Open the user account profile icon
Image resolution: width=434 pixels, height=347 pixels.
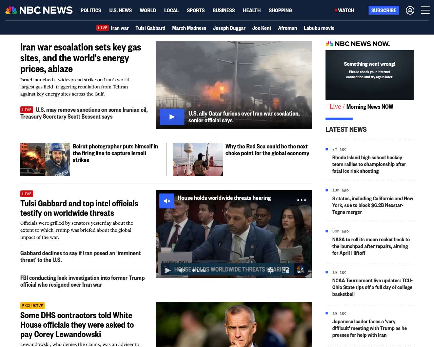coord(410,11)
